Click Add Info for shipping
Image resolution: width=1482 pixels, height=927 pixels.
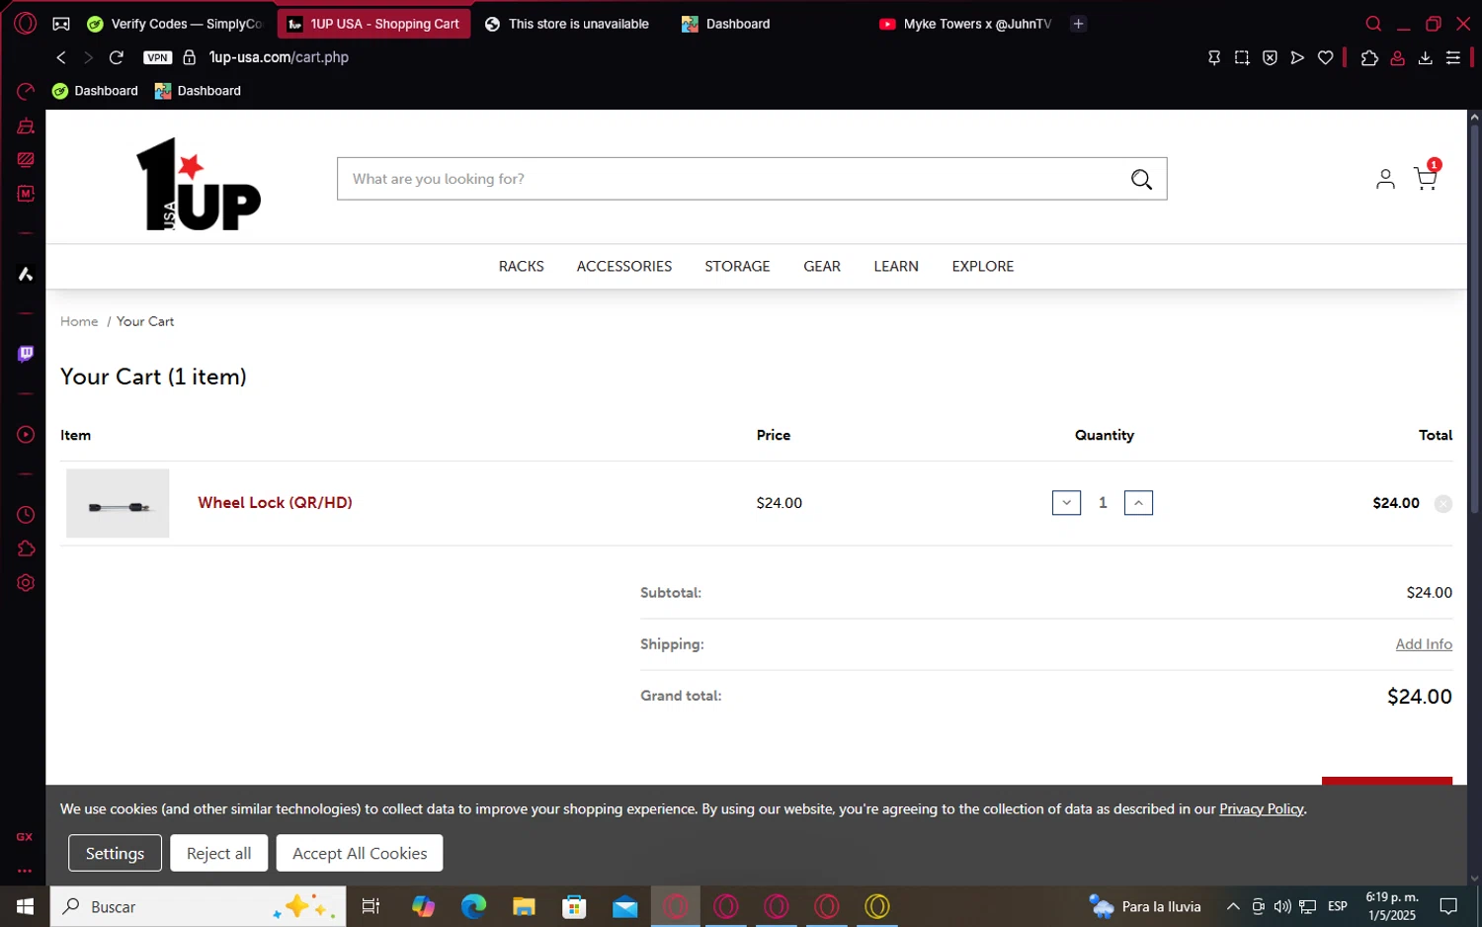[1424, 644]
